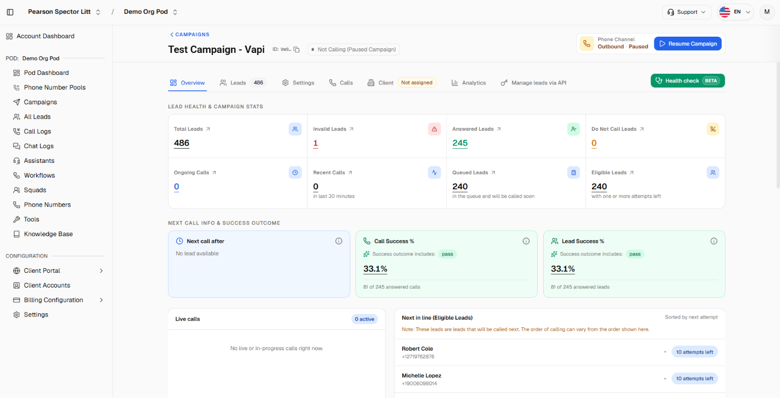The image size is (780, 398).
Task: Toggle the sidebar collapse icon
Action: pyautogui.click(x=10, y=12)
